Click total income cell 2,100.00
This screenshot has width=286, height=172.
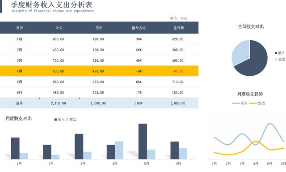(x=59, y=103)
